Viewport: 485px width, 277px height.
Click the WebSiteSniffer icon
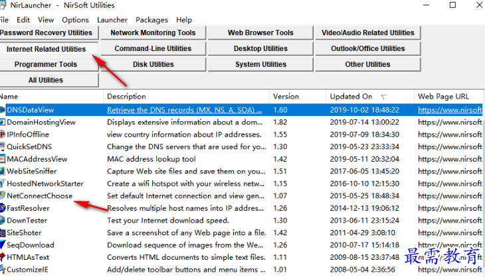[x=3, y=171]
